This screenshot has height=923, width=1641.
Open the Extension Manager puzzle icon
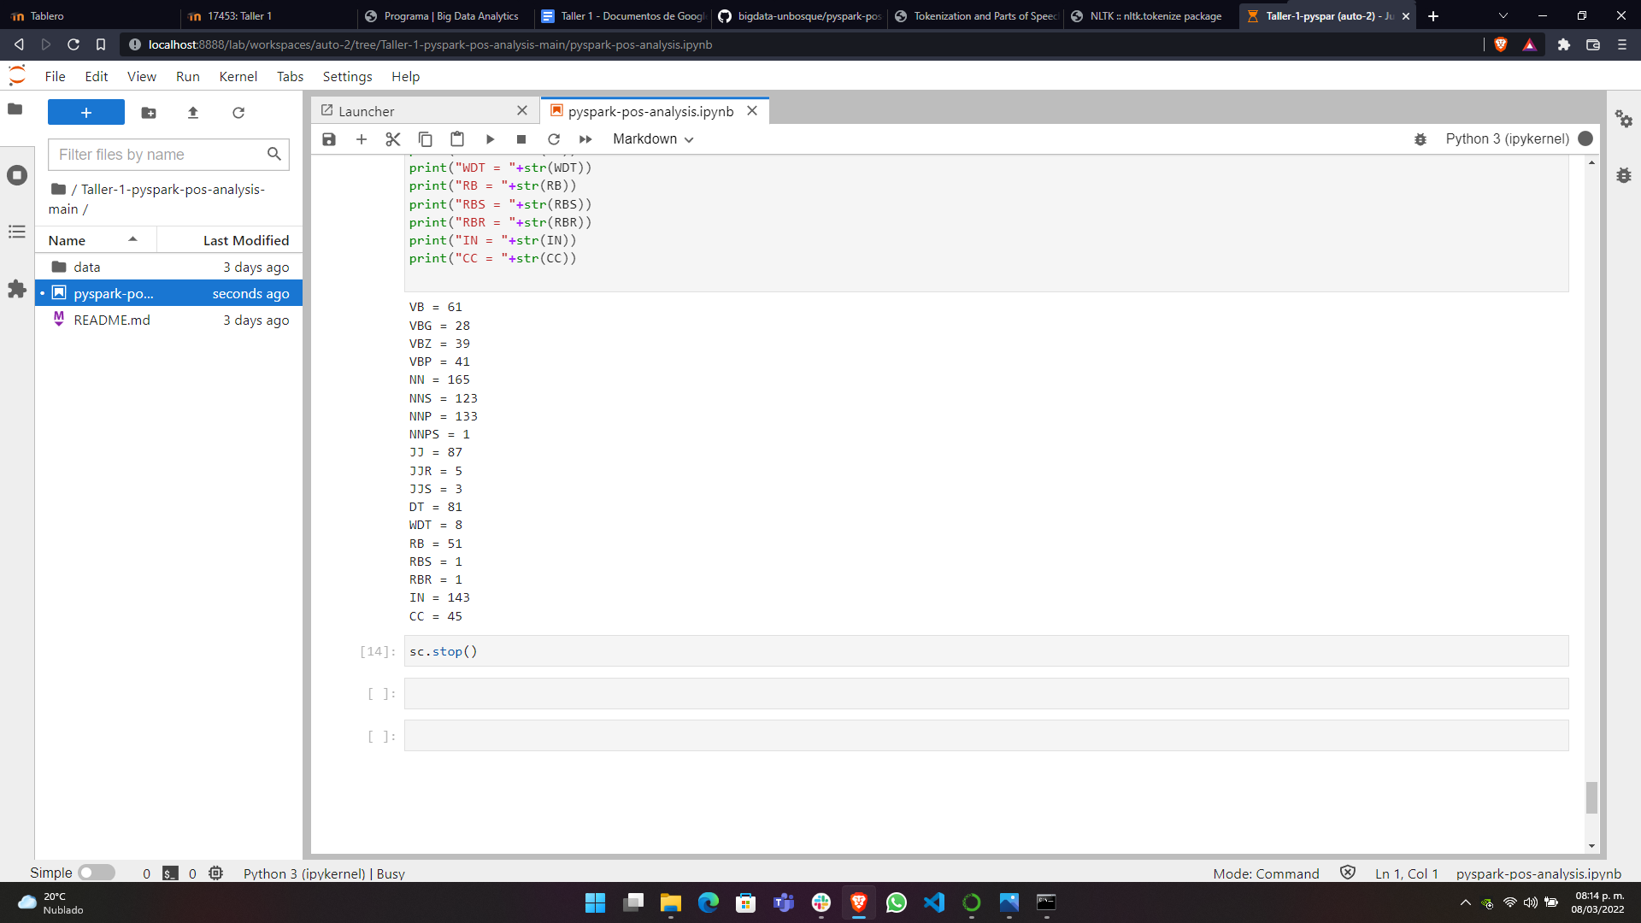17,289
